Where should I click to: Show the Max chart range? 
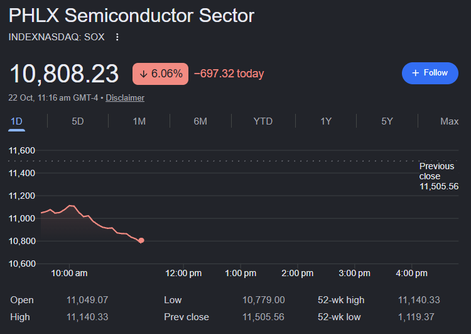point(450,121)
